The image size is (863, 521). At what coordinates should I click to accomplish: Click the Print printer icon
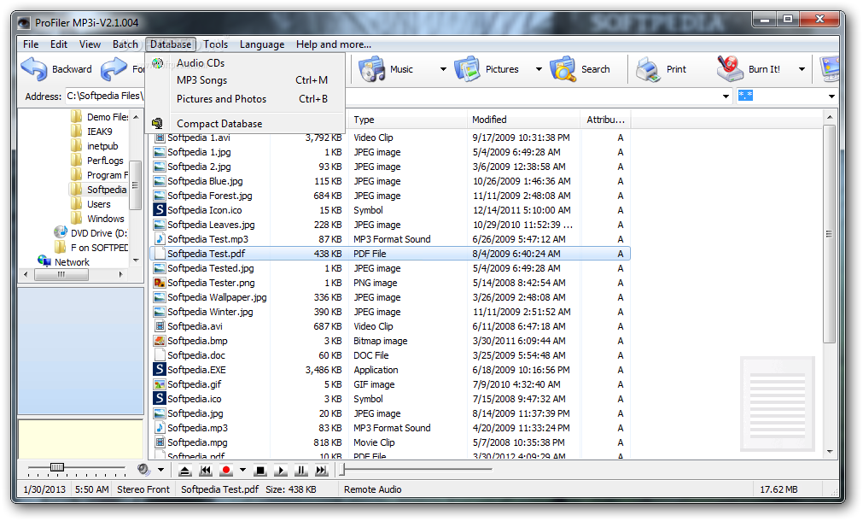click(x=648, y=69)
